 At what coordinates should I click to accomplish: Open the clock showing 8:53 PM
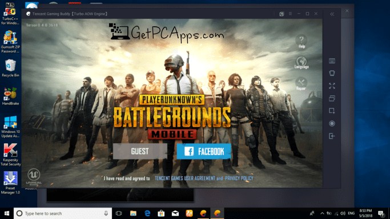(365, 213)
